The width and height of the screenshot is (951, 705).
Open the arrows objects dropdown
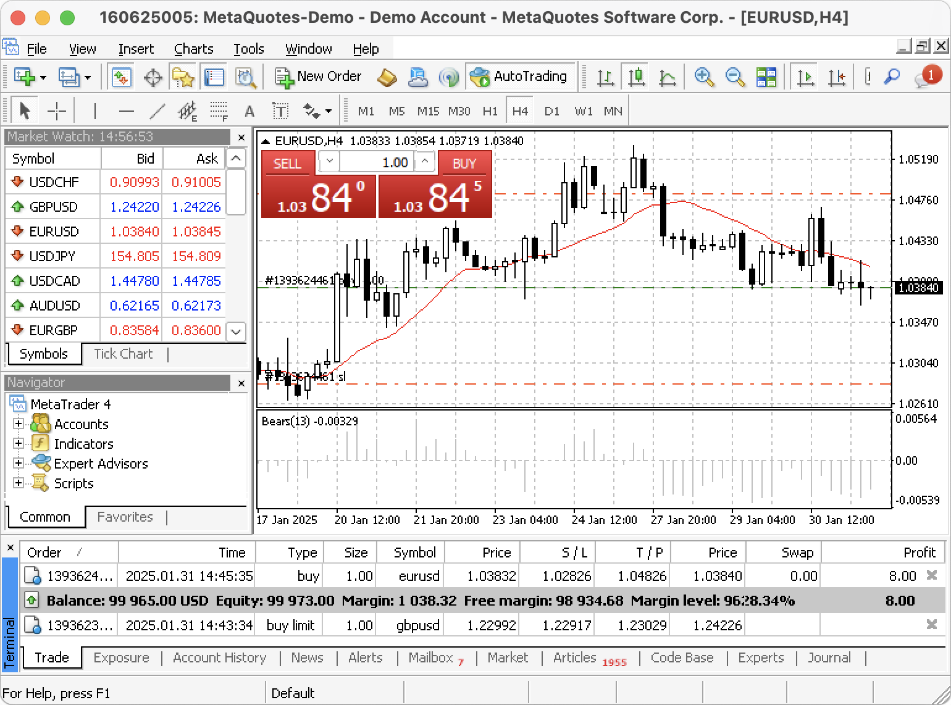click(x=328, y=112)
